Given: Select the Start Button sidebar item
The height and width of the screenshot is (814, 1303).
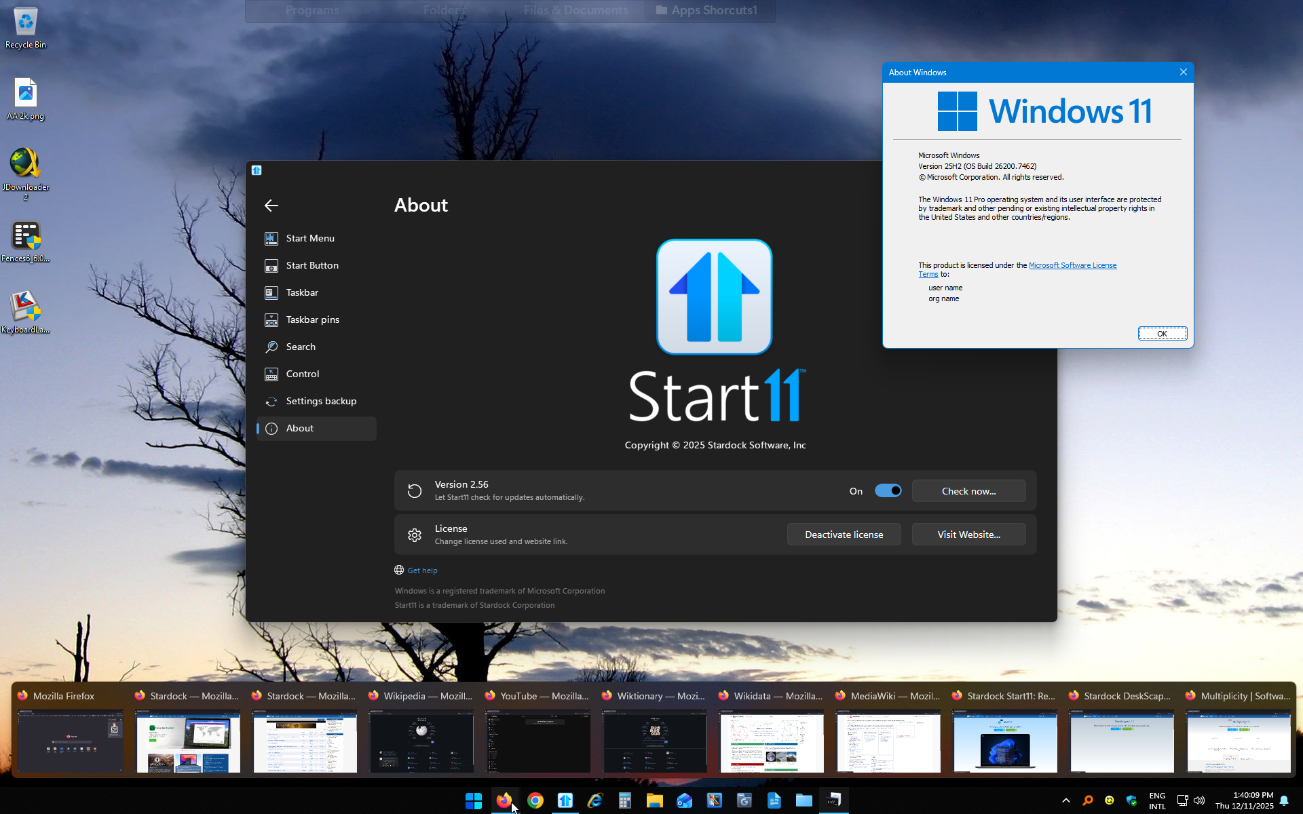Looking at the screenshot, I should point(311,265).
